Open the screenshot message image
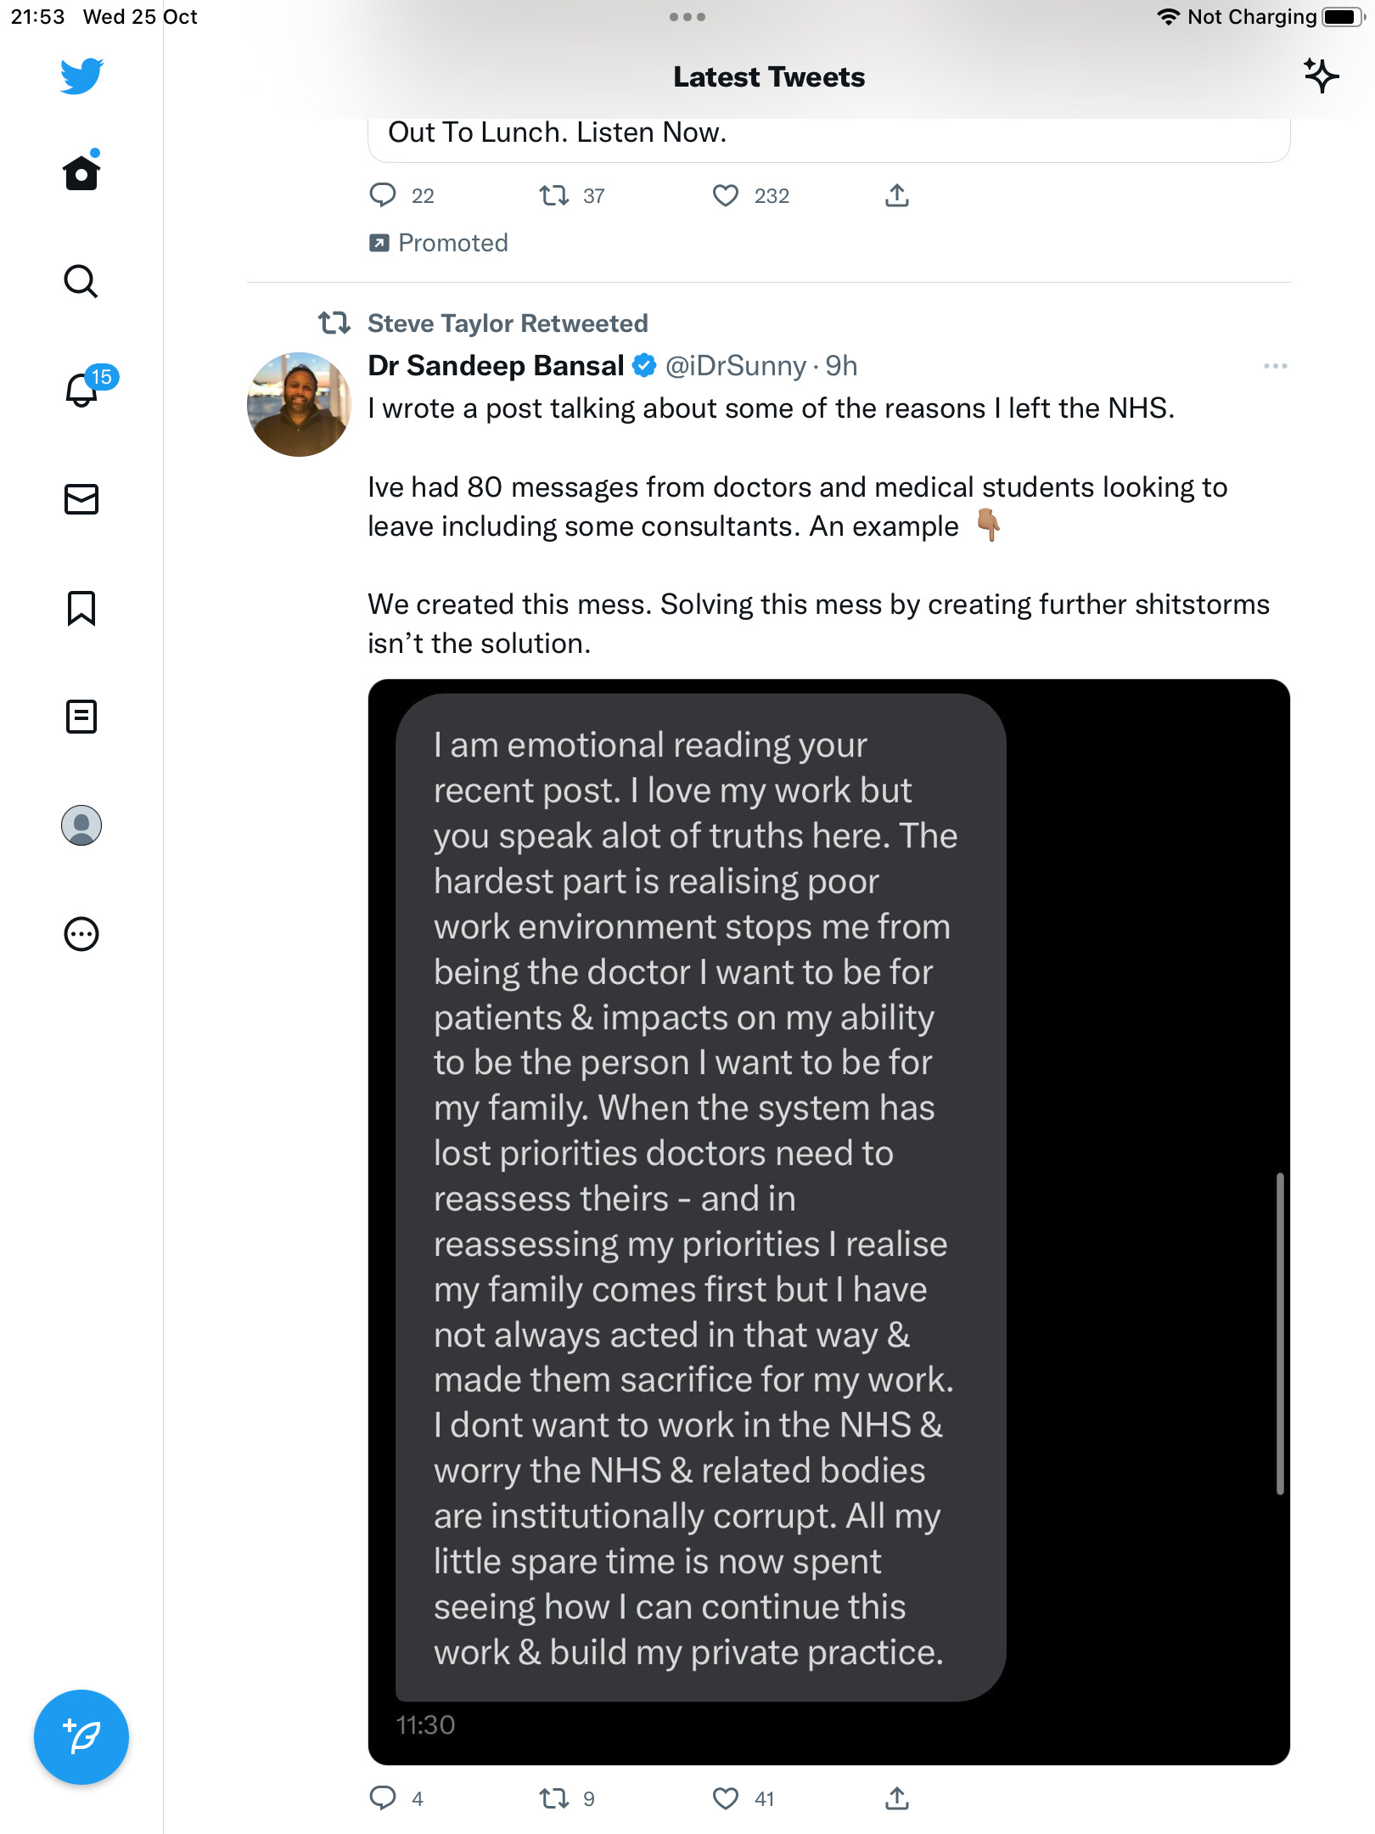The width and height of the screenshot is (1375, 1834). (x=829, y=1222)
